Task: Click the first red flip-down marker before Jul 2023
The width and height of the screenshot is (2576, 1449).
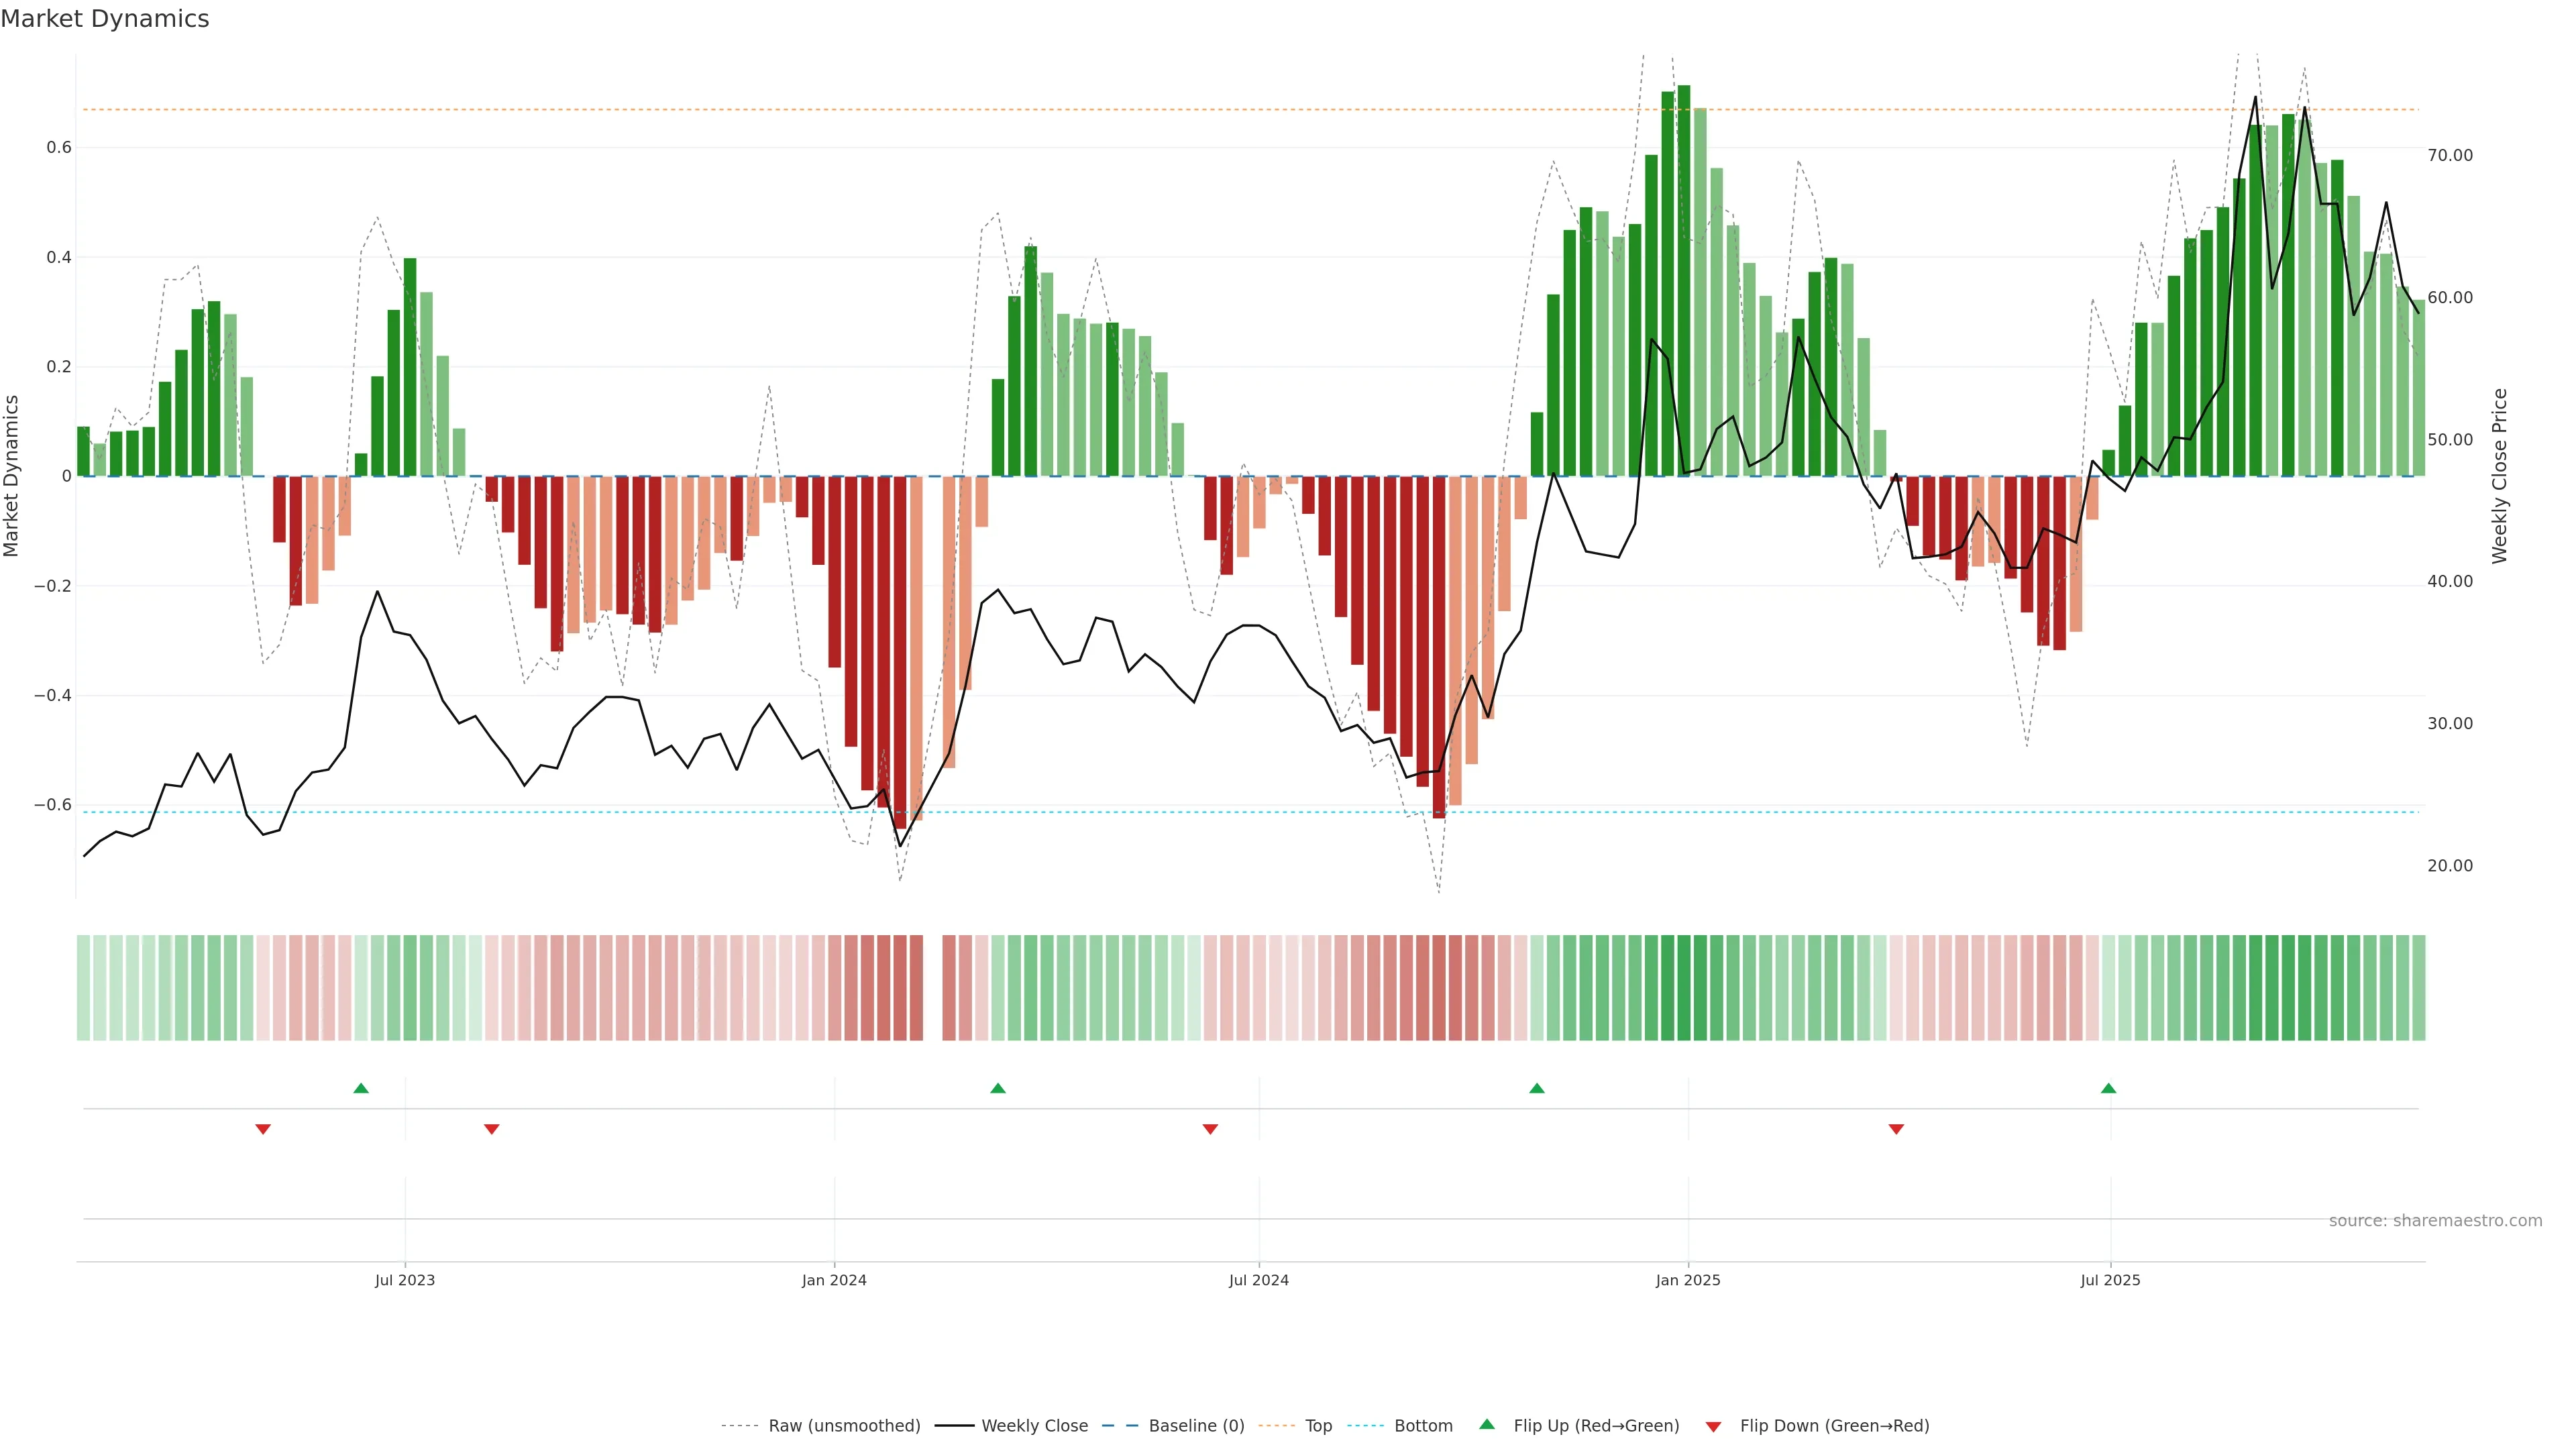Action: 263,1129
